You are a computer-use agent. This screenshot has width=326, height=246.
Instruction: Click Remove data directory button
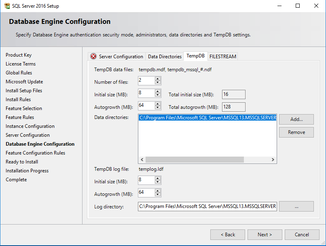296,132
